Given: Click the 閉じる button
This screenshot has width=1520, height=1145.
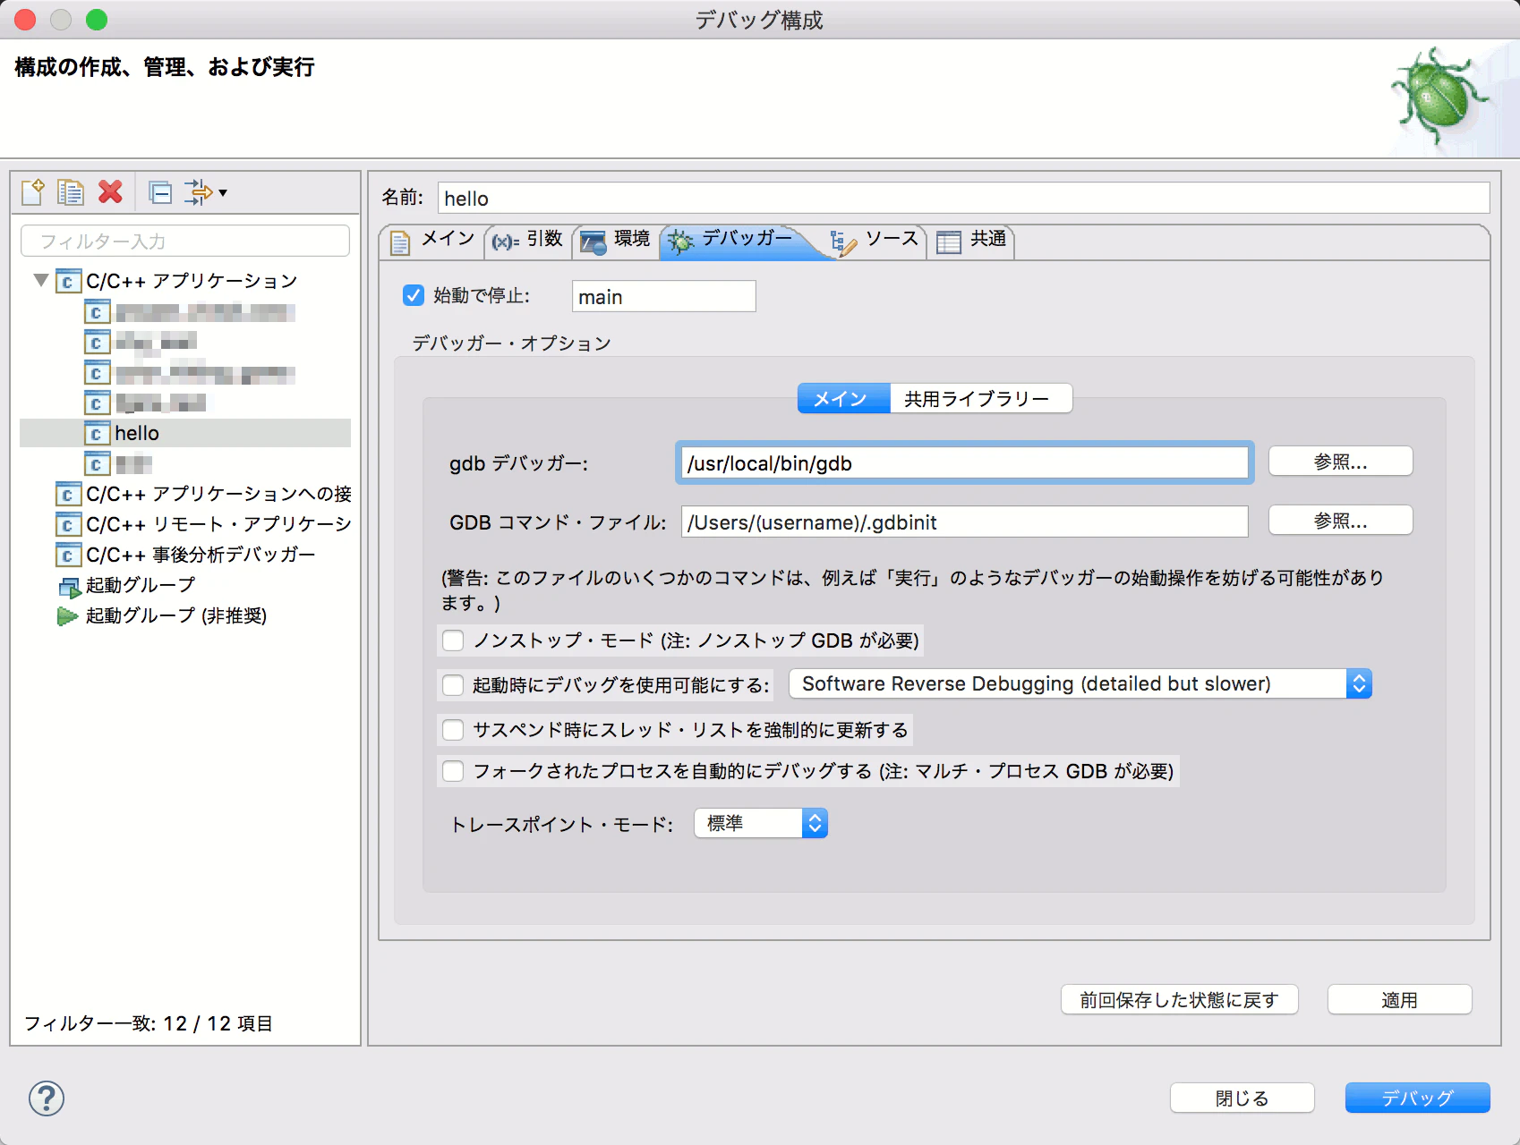Looking at the screenshot, I should (1242, 1098).
